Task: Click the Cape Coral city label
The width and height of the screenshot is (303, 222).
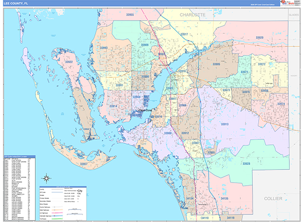Action: pyautogui.click(x=145, y=110)
